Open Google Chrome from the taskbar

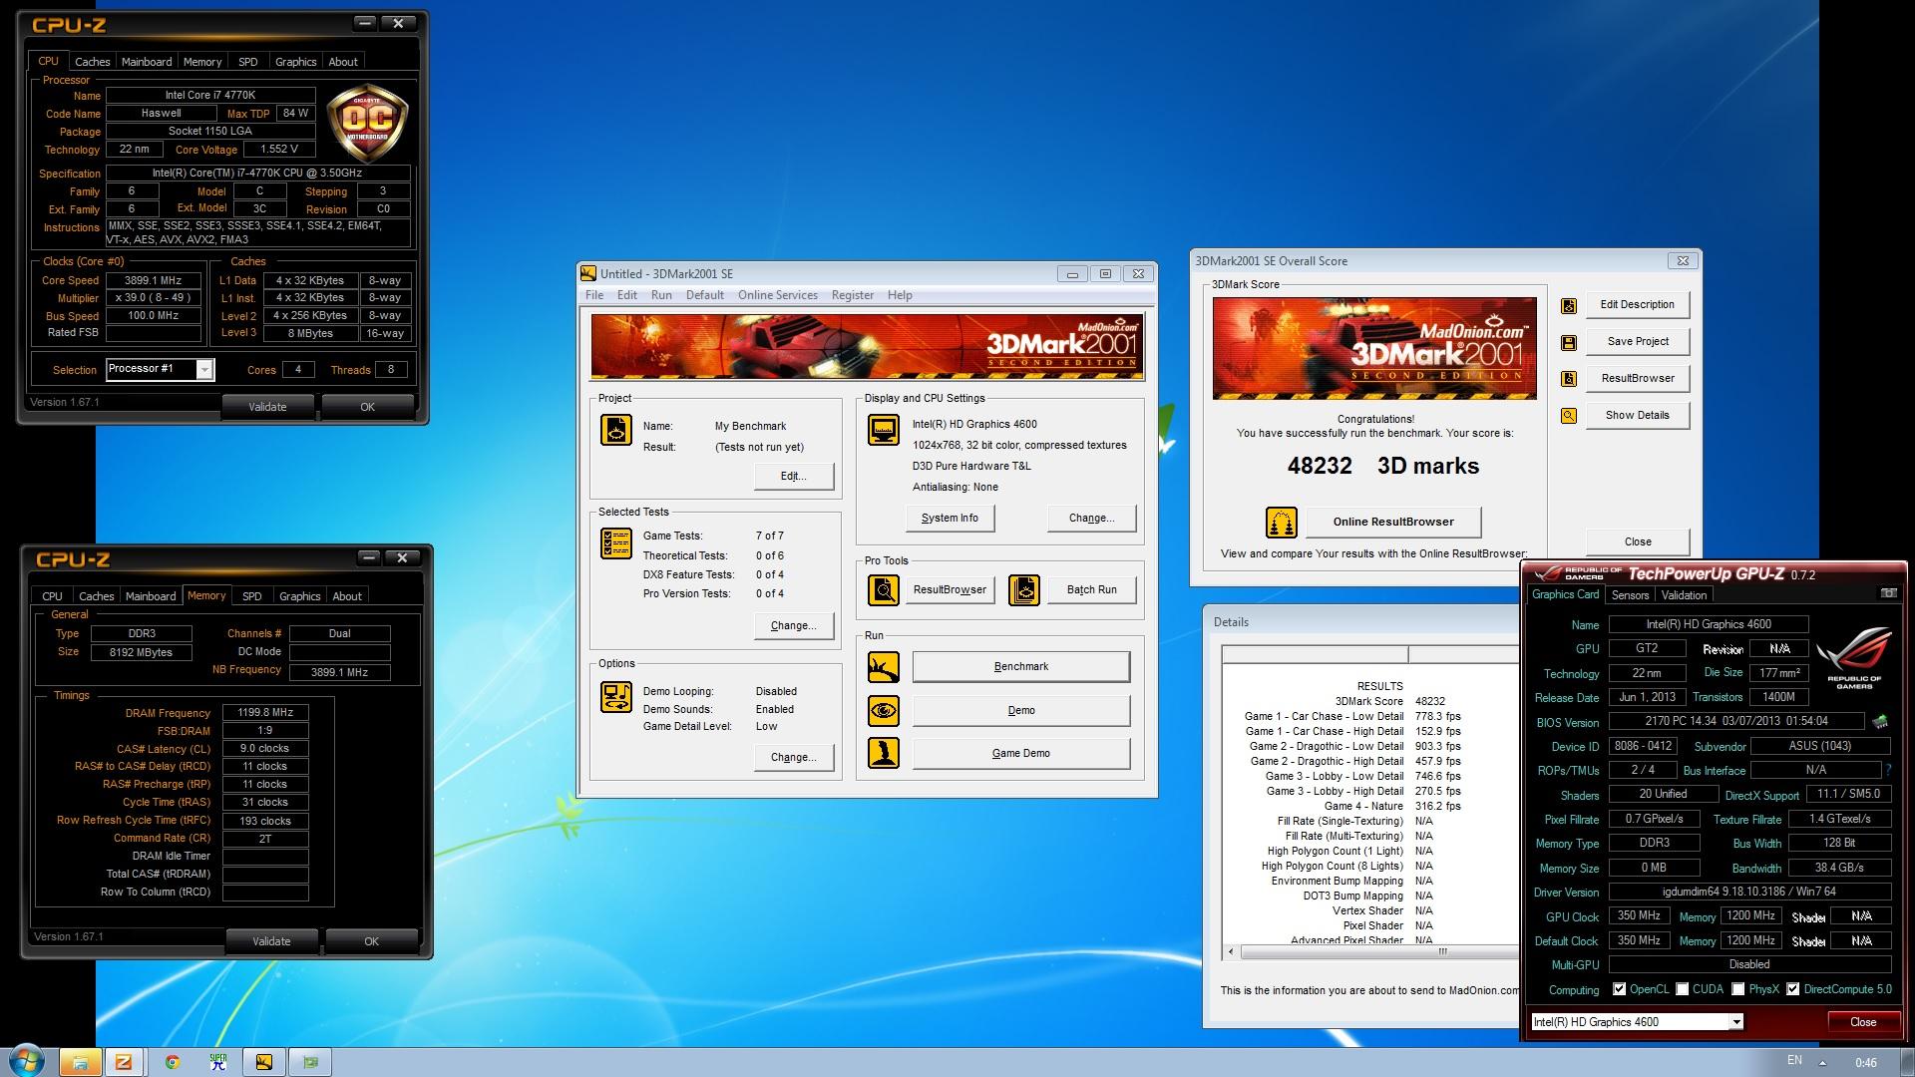pos(173,1062)
